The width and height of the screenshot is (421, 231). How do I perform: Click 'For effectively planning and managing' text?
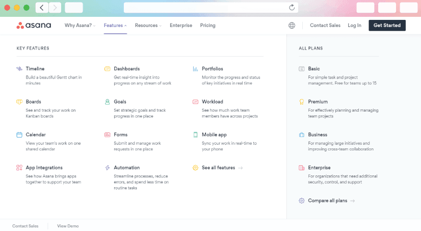343,110
